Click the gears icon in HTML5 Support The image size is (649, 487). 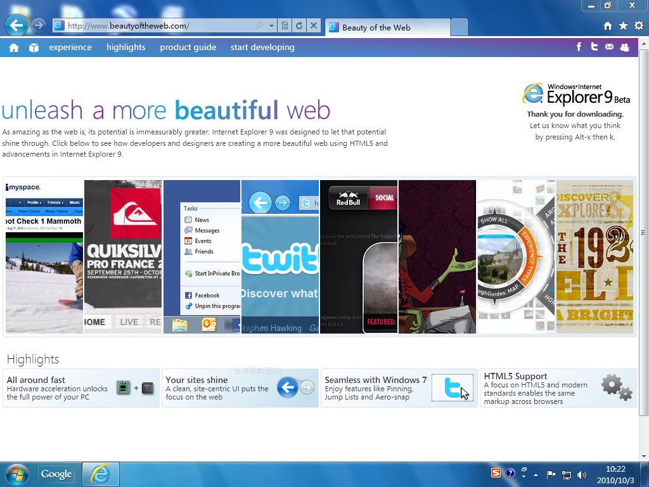coord(616,387)
